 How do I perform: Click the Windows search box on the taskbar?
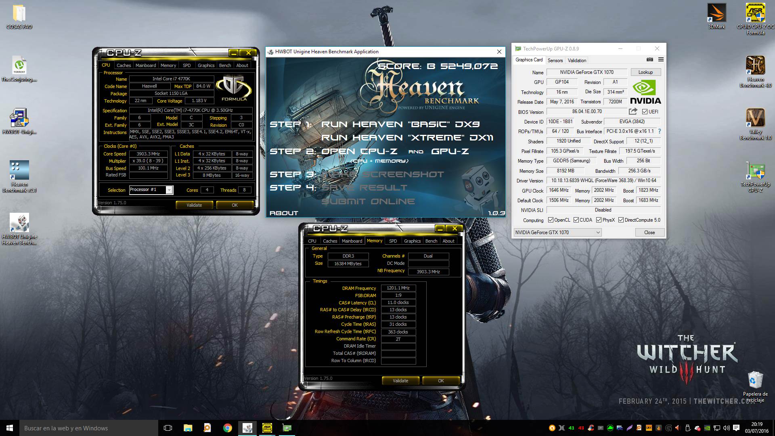pos(89,428)
